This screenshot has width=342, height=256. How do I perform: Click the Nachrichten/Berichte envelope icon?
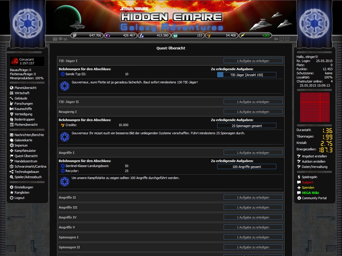coord(12,135)
